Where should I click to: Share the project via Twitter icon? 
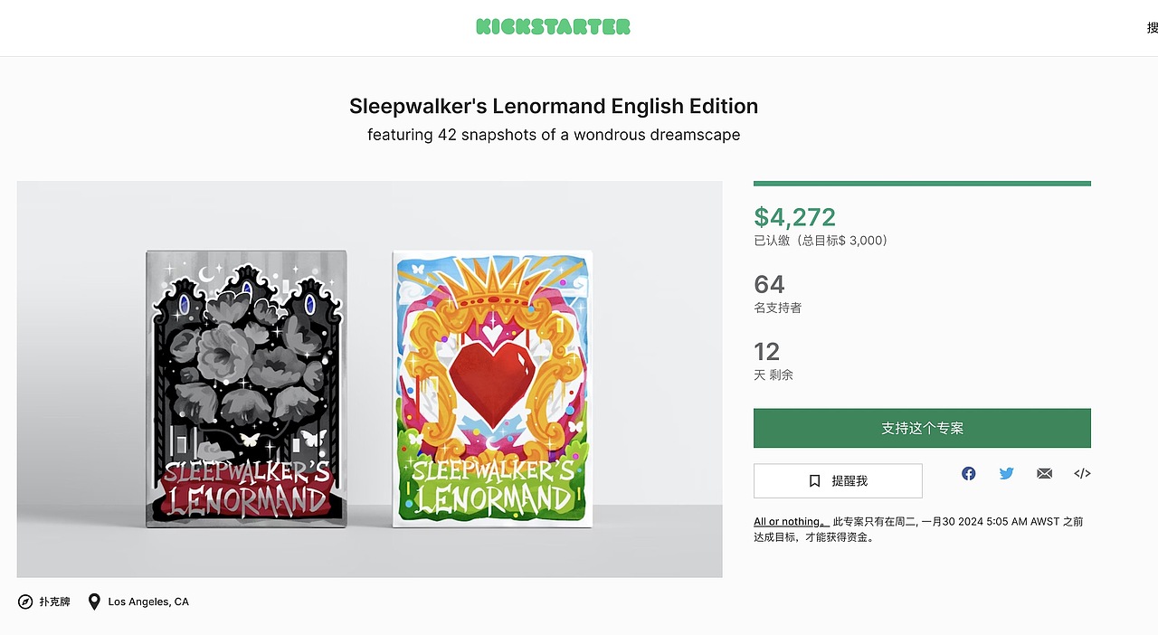click(1006, 474)
